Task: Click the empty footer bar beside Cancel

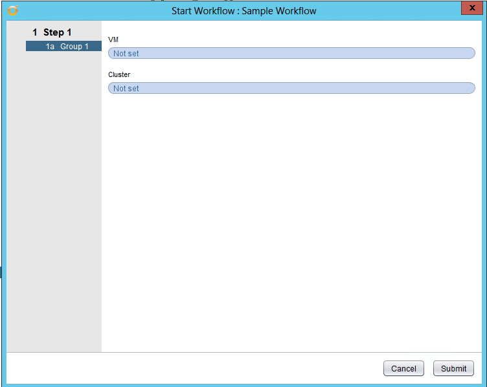Action: (x=194, y=368)
